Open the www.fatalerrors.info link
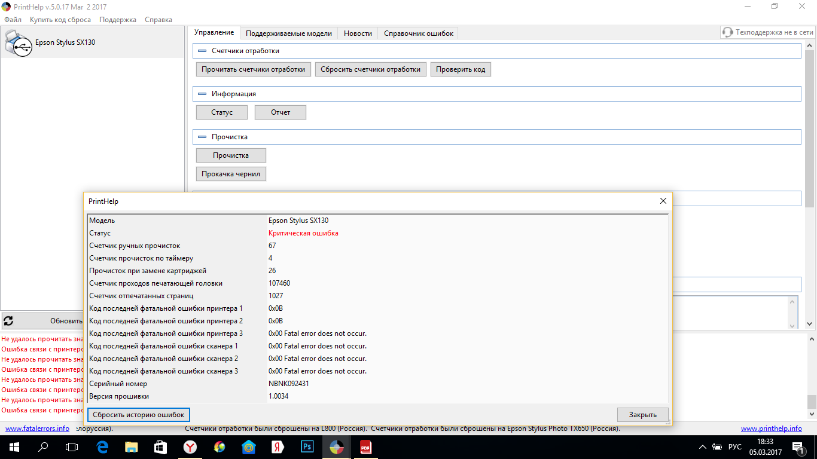The height and width of the screenshot is (459, 817). point(37,429)
